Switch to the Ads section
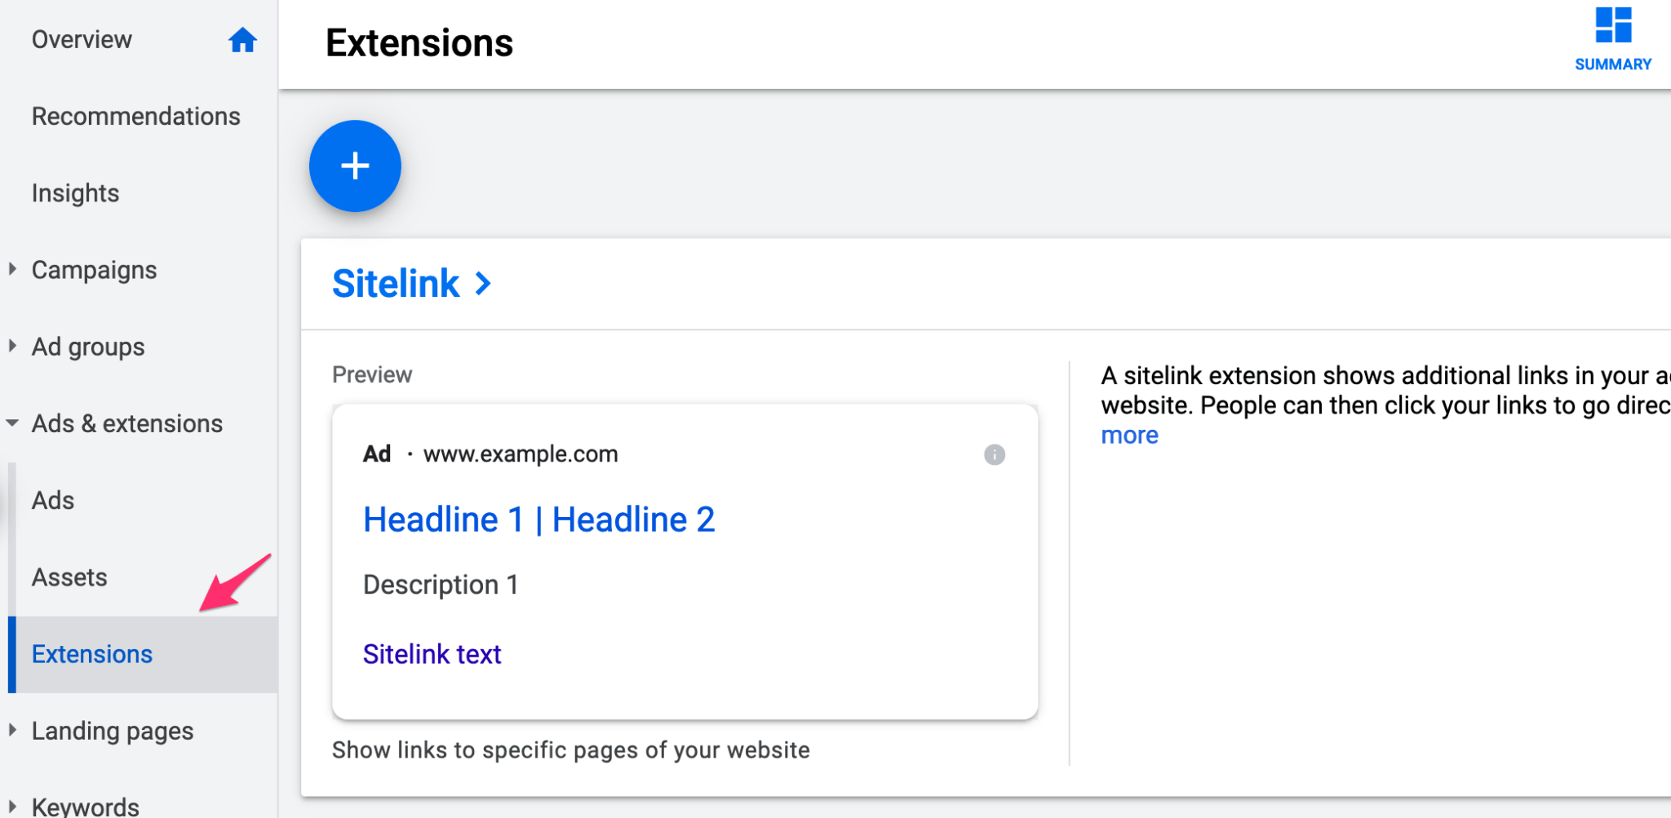Image resolution: width=1671 pixels, height=818 pixels. 52,500
